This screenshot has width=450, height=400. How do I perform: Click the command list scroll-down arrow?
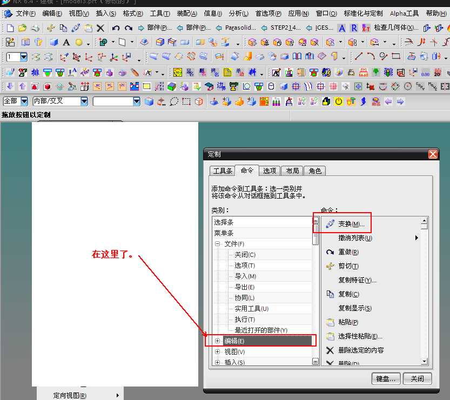(424, 361)
